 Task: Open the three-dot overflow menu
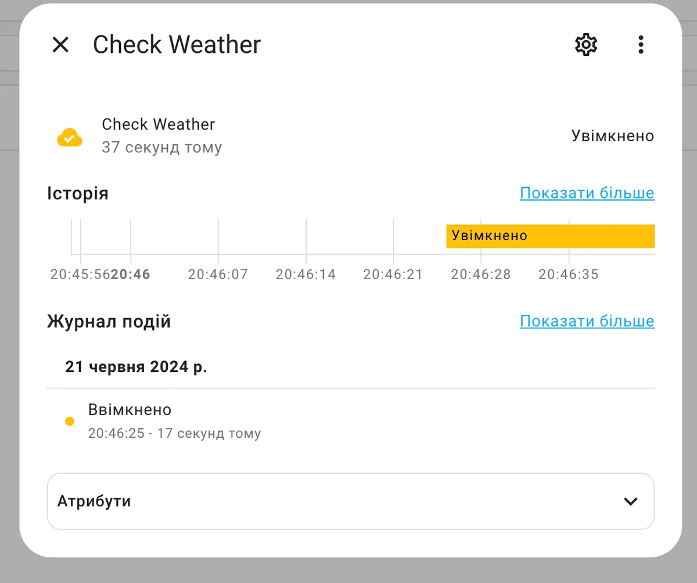tap(641, 45)
